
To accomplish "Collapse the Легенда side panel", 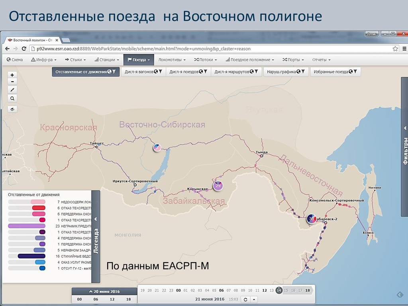I will [x=96, y=237].
